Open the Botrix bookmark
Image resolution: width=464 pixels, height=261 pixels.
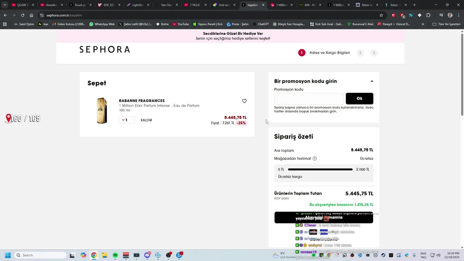tap(162, 24)
